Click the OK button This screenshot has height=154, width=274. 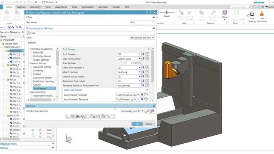coord(137,124)
